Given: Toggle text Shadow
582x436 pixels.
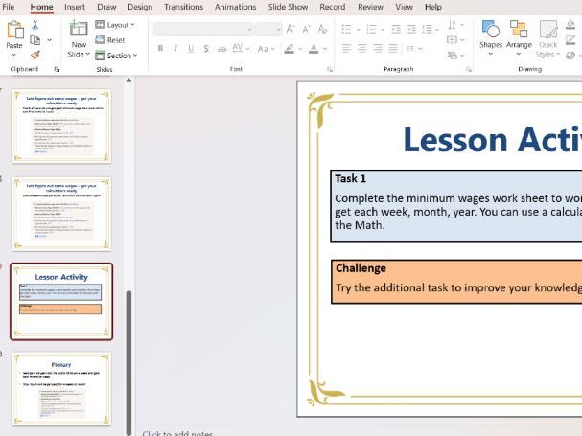Looking at the screenshot, I should coord(206,48).
